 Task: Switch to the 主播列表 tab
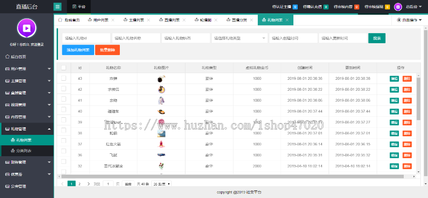(x=136, y=20)
